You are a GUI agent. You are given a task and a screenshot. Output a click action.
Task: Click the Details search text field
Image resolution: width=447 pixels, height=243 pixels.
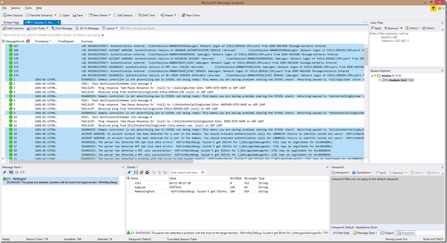point(185,172)
